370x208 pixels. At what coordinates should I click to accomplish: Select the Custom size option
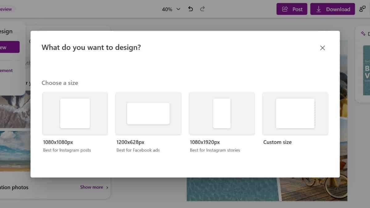coord(295,113)
